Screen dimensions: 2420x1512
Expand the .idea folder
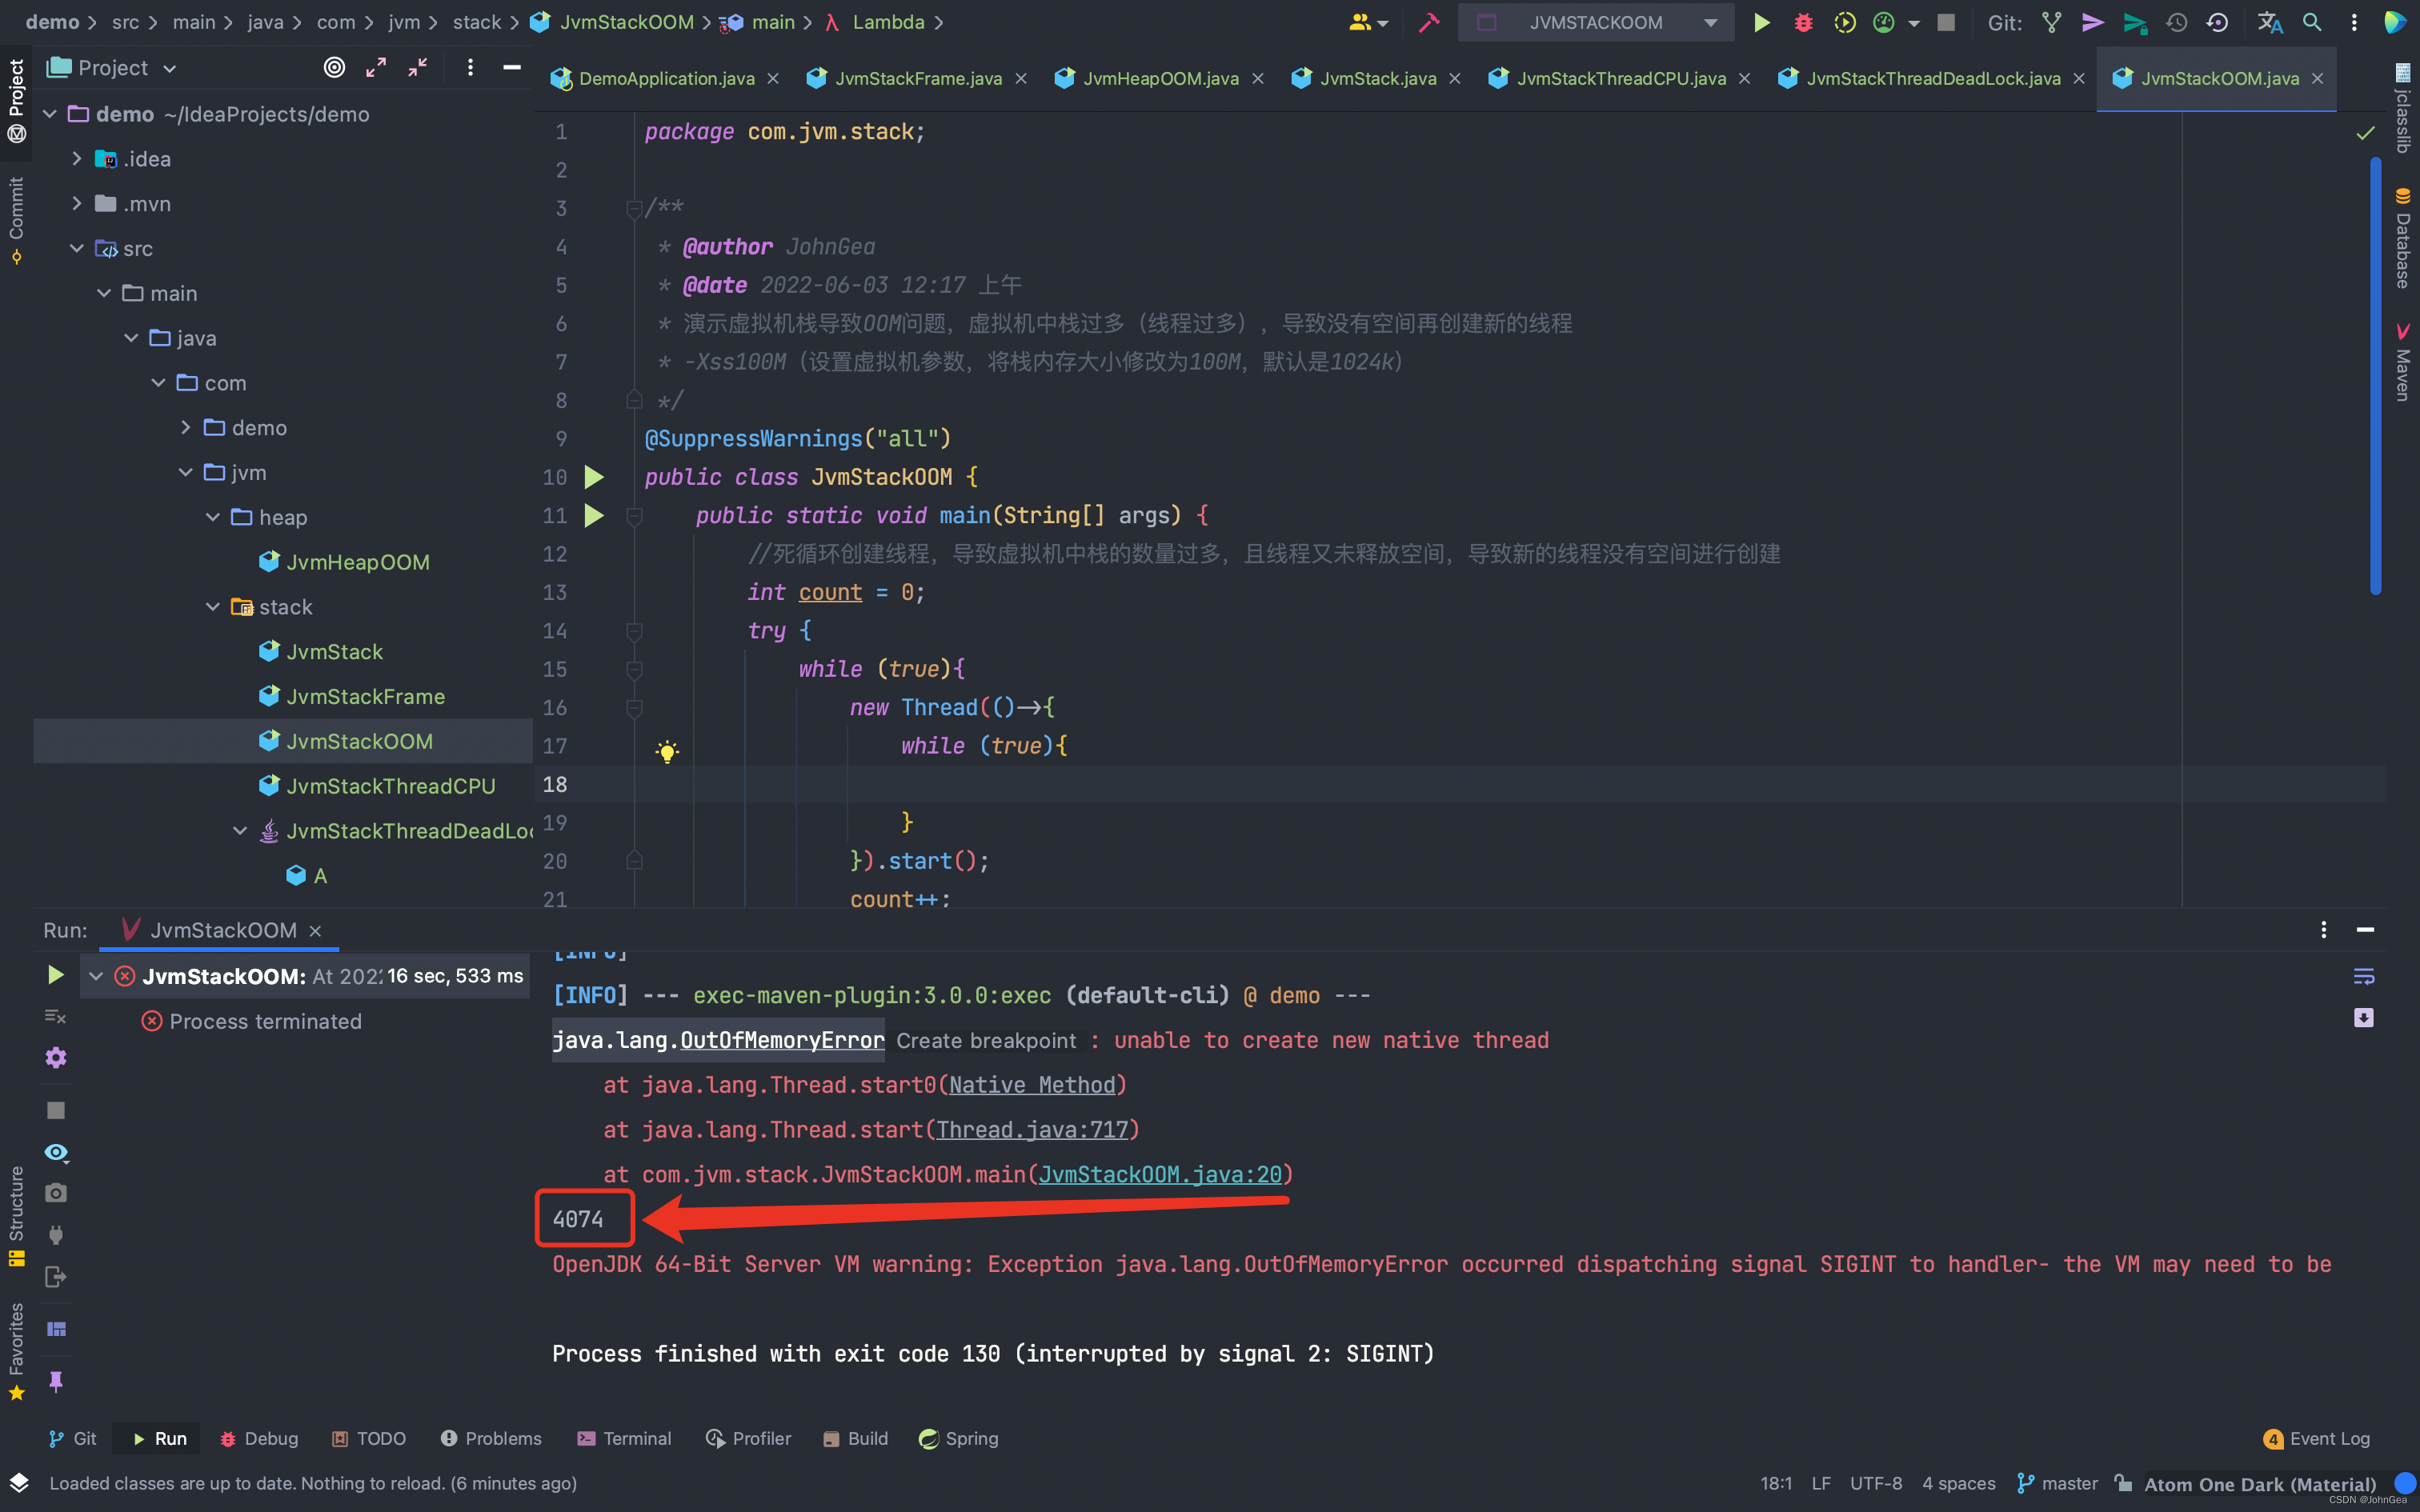pos(77,159)
